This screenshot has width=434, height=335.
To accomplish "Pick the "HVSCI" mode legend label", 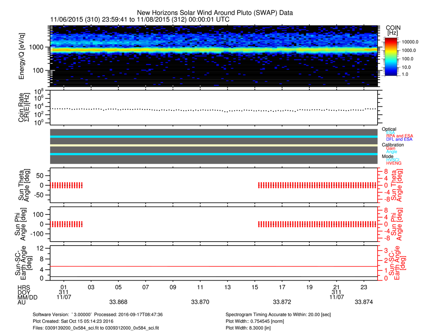I will (393, 160).
